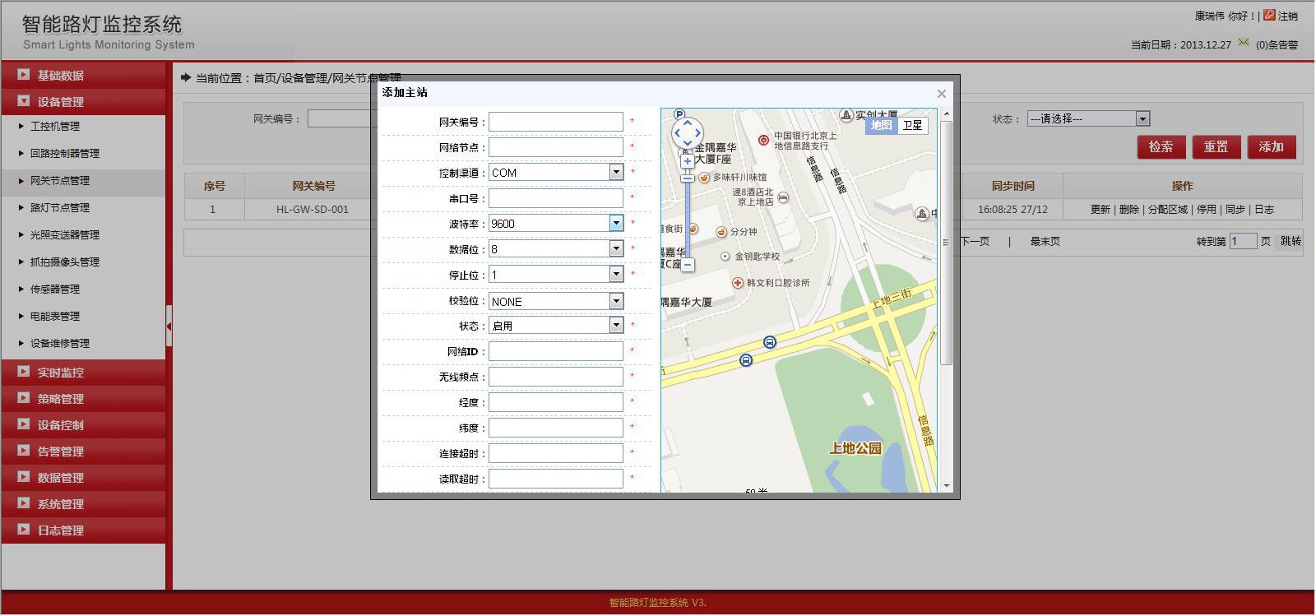Open the 波特率 9600 dropdown
Screen dimensions: 1316x616
pyautogui.click(x=616, y=223)
